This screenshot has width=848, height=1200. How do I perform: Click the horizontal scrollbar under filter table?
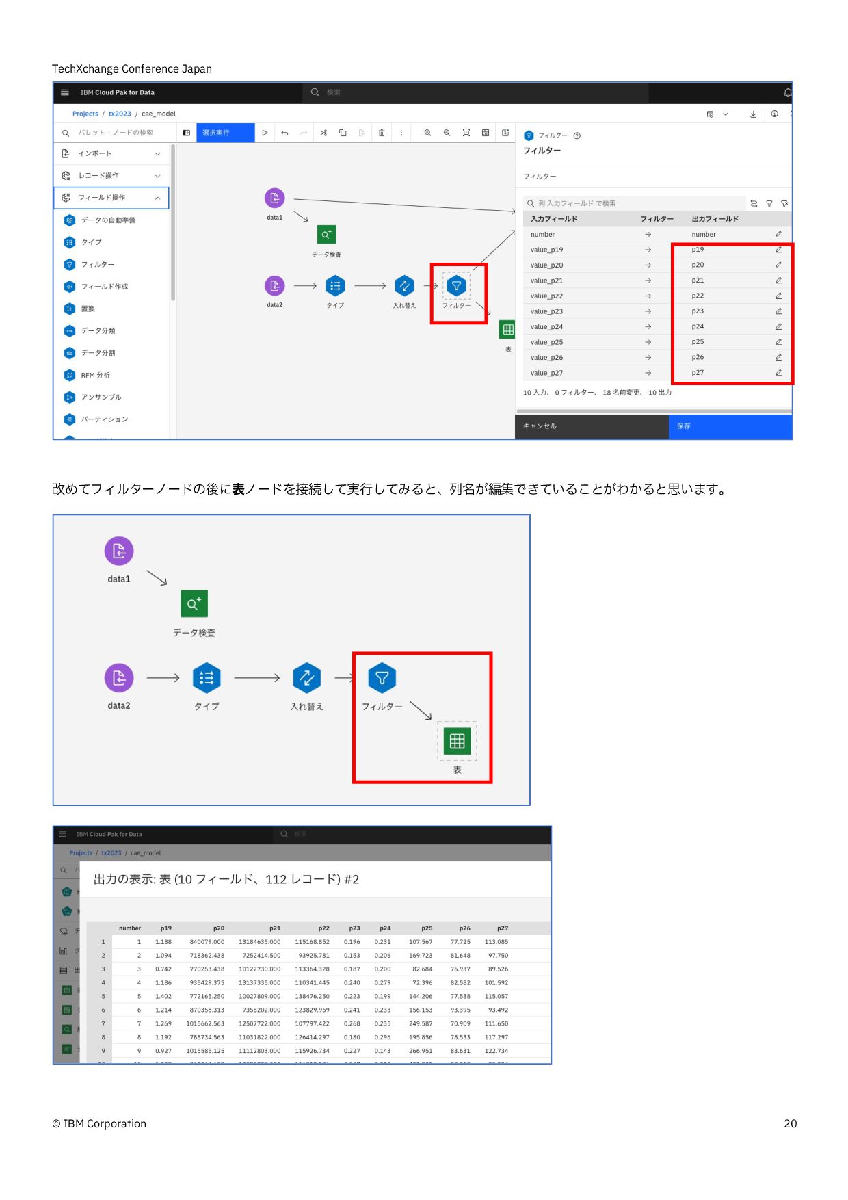tap(654, 411)
